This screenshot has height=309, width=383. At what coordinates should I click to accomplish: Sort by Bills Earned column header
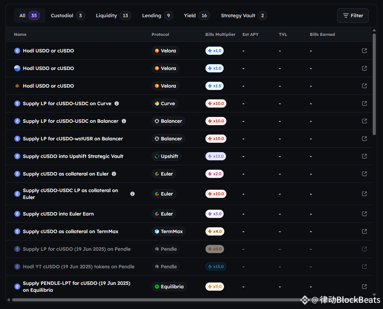pos(322,34)
